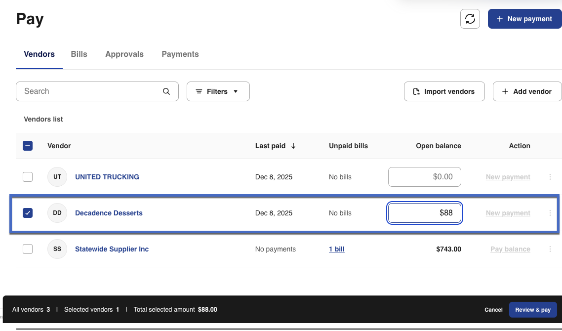Click the SS vendor avatar
Viewport: 562px width, 331px height.
click(57, 249)
